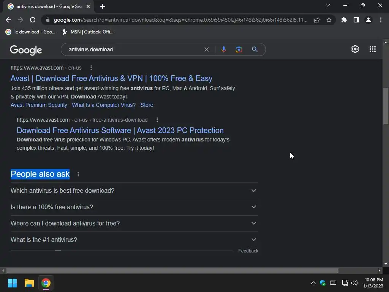The image size is (389, 292).
Task: Go to the Google logo homepage
Action: 26,50
